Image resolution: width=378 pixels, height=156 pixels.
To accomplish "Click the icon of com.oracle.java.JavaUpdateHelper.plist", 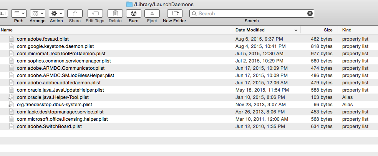I will point(11,90).
